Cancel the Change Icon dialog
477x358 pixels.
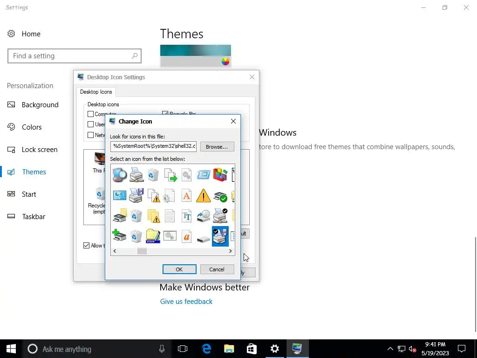click(217, 269)
